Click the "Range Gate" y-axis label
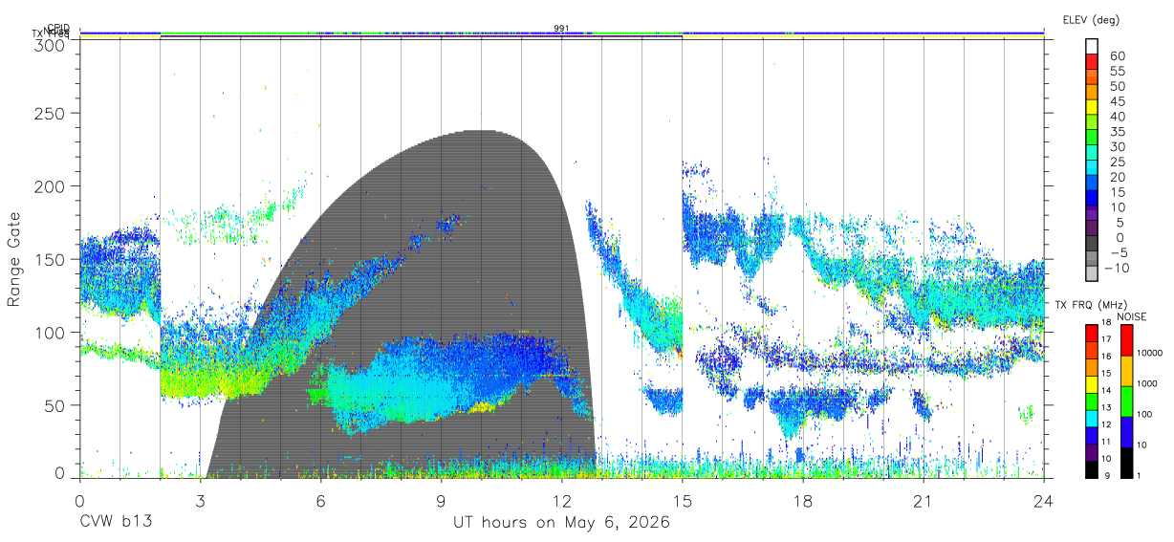The image size is (1174, 542). [15, 260]
